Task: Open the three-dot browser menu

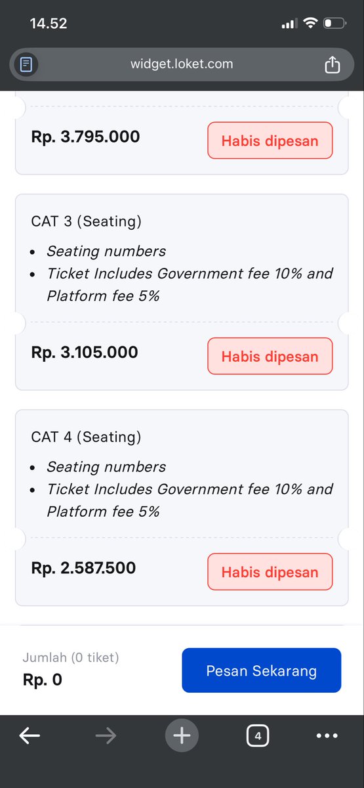Action: pyautogui.click(x=327, y=736)
